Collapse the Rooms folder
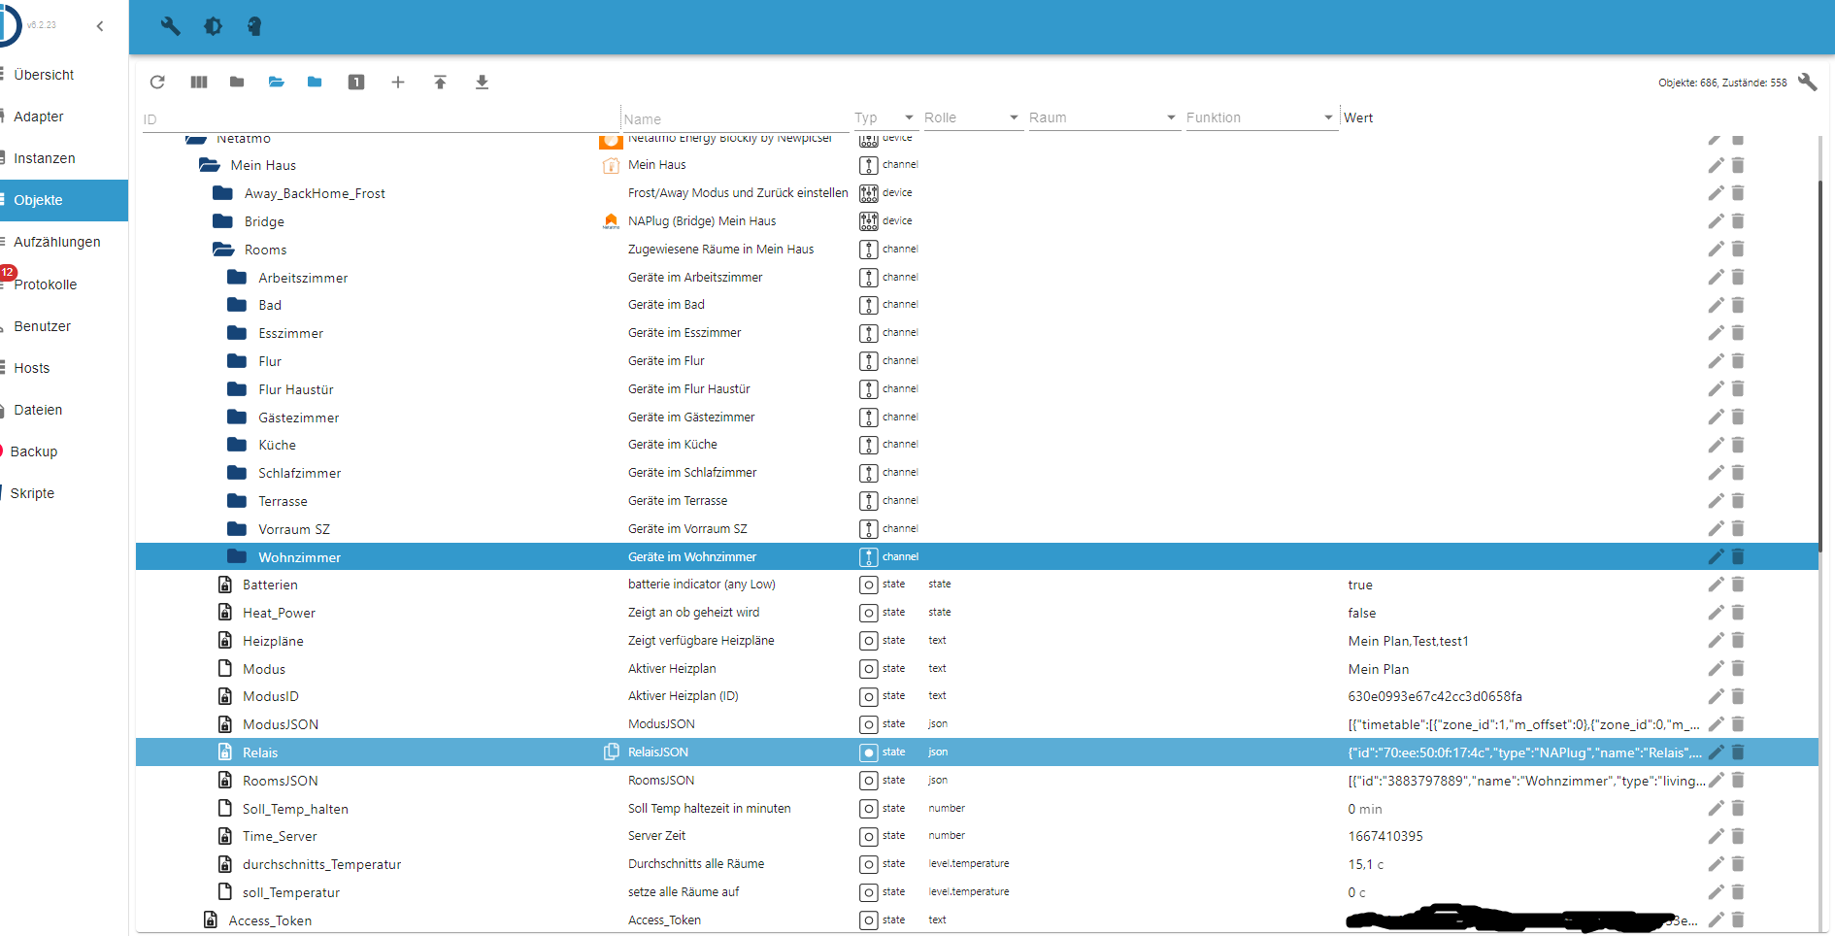This screenshot has height=936, width=1835. (x=223, y=250)
